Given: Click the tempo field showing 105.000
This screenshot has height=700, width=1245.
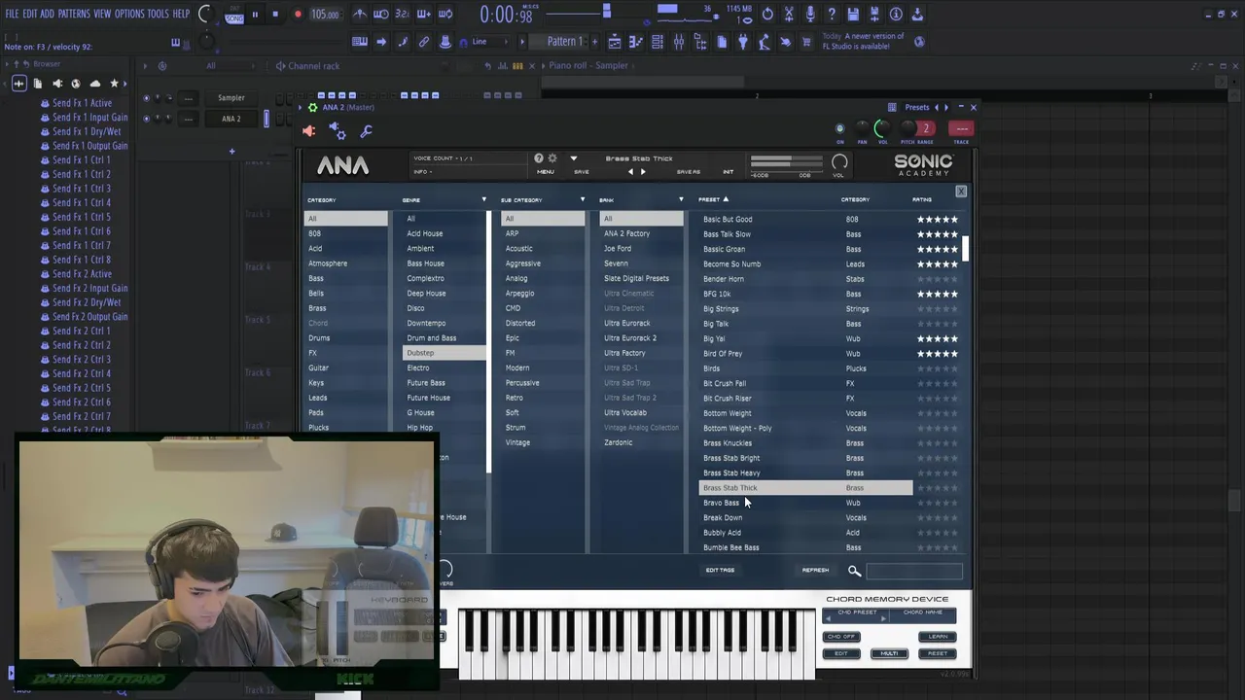Looking at the screenshot, I should 325,15.
